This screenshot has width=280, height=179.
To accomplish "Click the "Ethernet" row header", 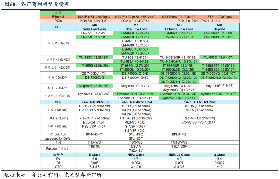I will pos(58,16).
